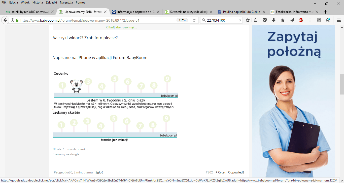This screenshot has height=183, width=344.
Task: Click the Adblock Plus icon
Action: pos(301,20)
